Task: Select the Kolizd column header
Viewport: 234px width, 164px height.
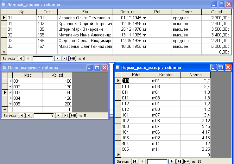Action: tap(57, 75)
